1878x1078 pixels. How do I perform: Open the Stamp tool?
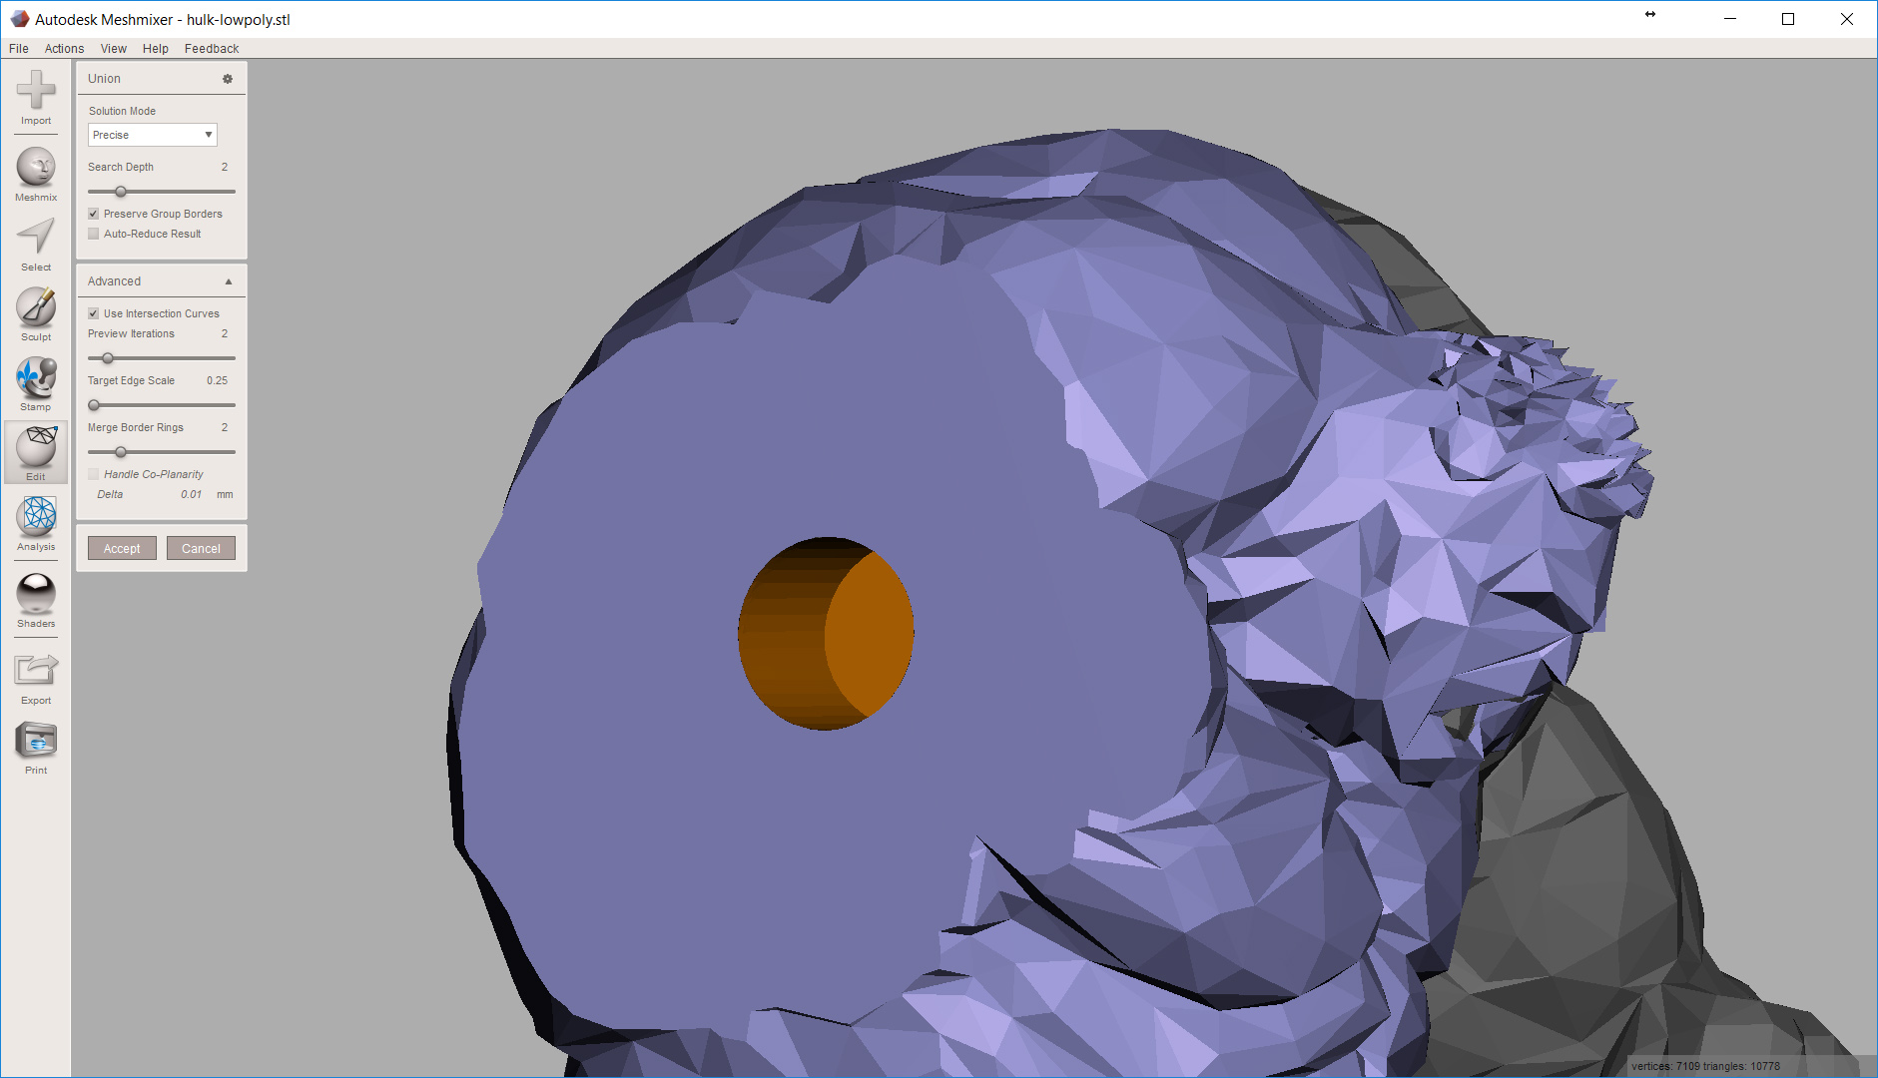pyautogui.click(x=36, y=381)
